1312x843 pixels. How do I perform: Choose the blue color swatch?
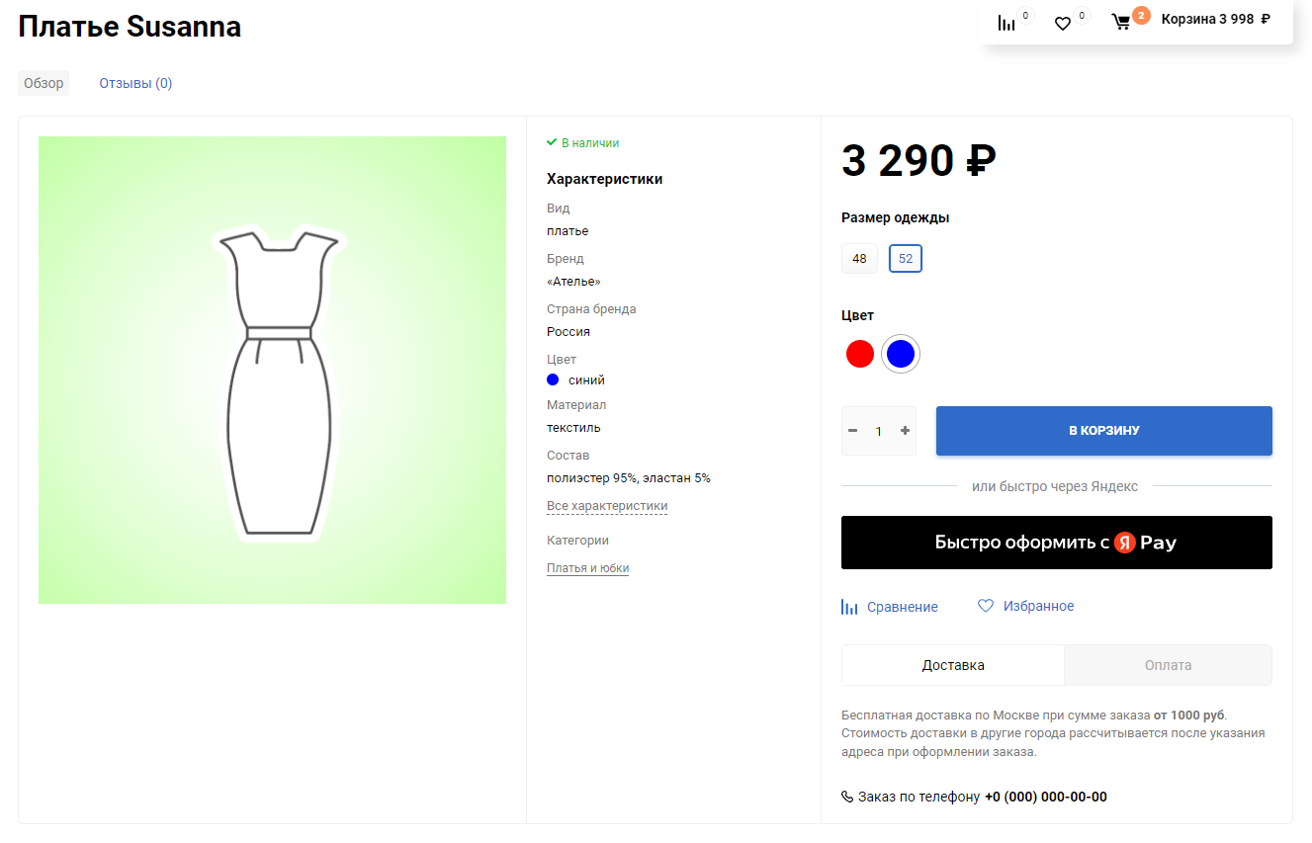click(901, 354)
